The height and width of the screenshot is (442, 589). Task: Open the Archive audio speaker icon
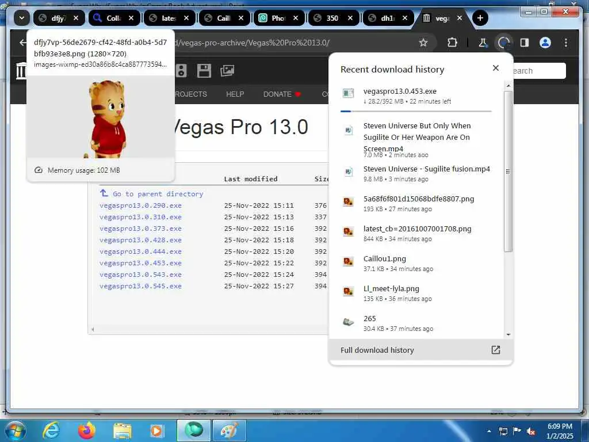pos(181,71)
